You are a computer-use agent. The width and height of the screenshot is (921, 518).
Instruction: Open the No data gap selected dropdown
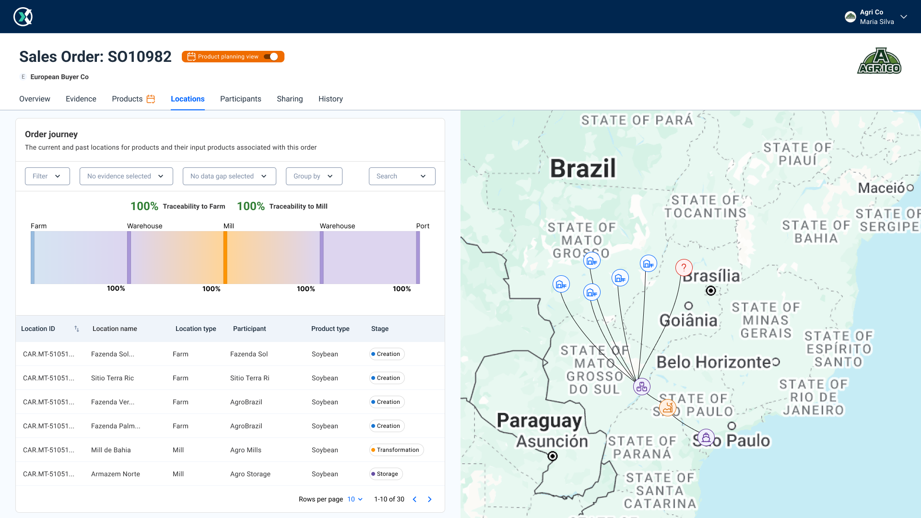tap(229, 176)
